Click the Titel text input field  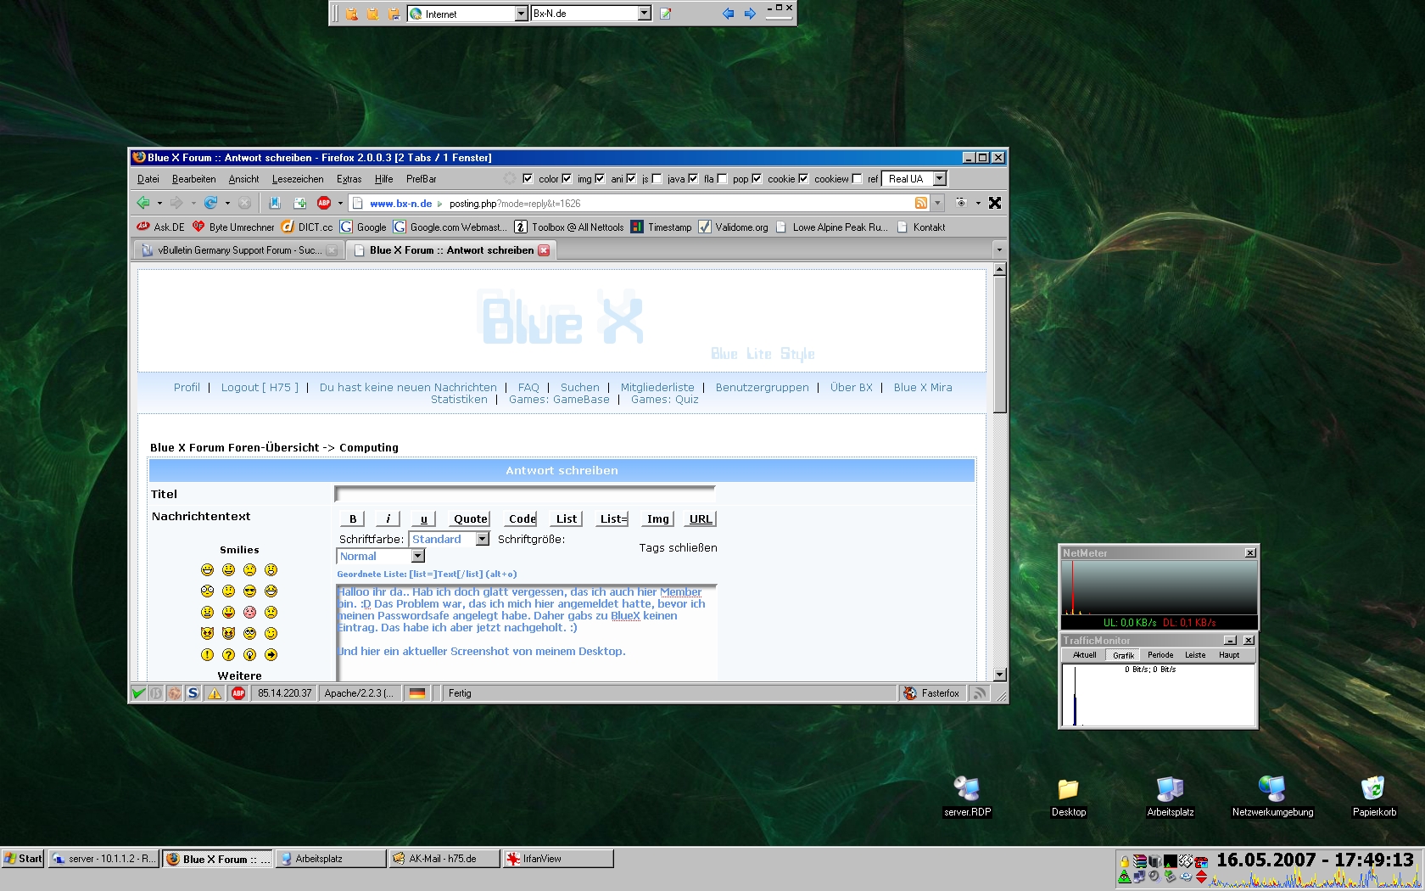[525, 494]
